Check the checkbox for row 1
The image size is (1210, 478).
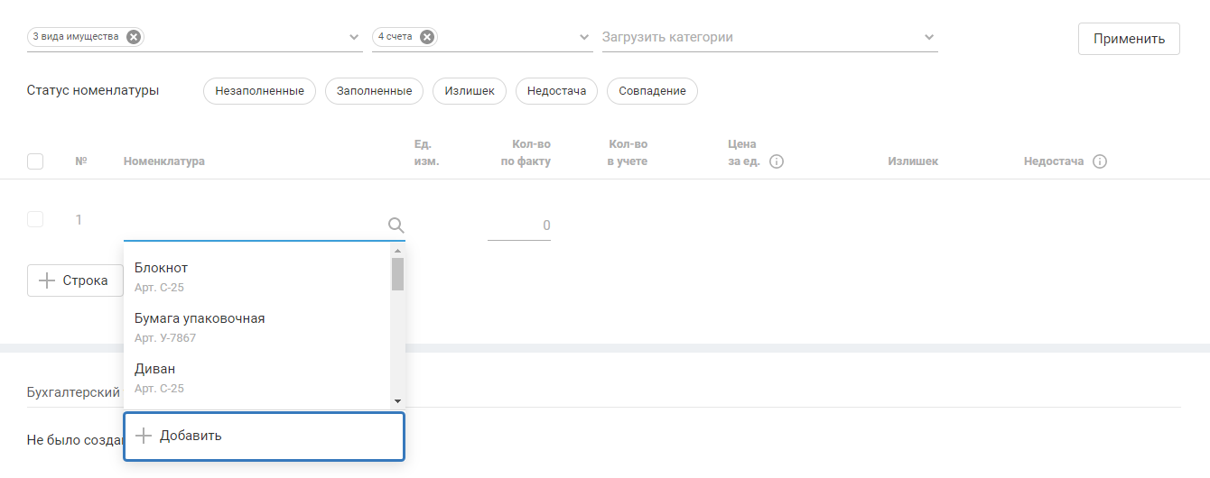[x=35, y=219]
